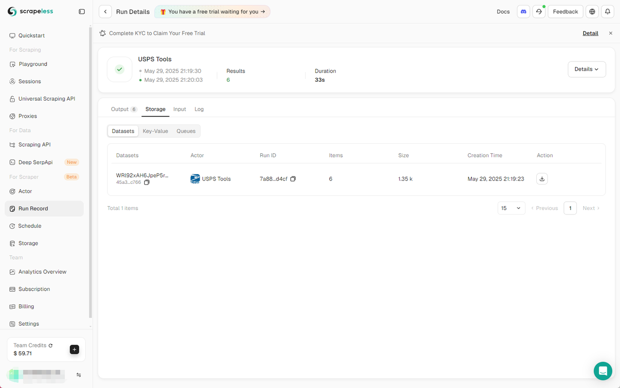The height and width of the screenshot is (388, 620).
Task: Open page size dropdown showing 15
Action: tap(511, 208)
